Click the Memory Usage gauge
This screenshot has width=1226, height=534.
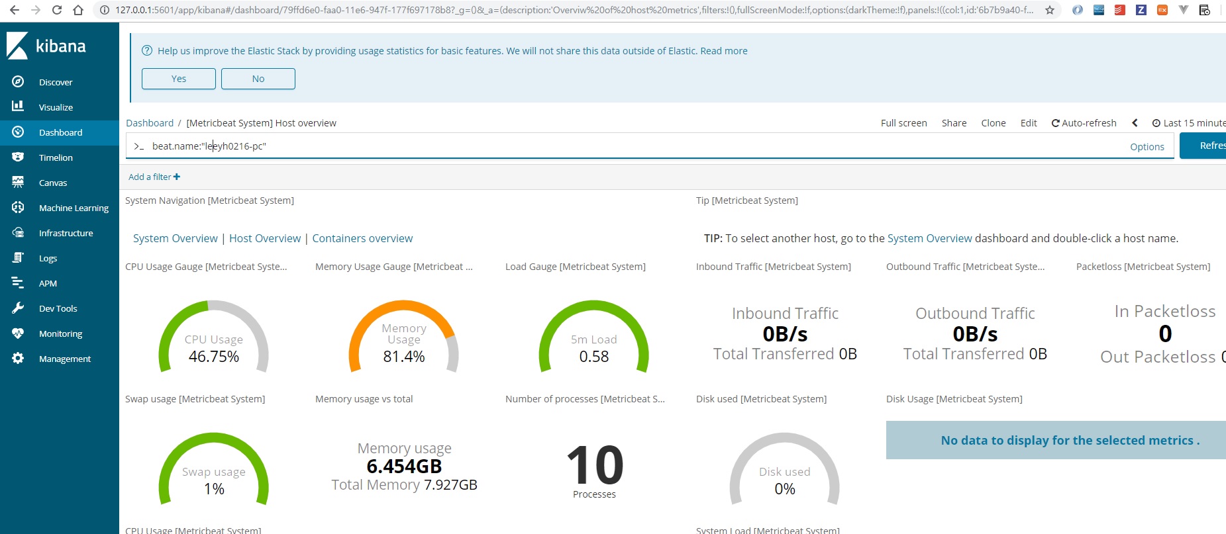pos(403,336)
